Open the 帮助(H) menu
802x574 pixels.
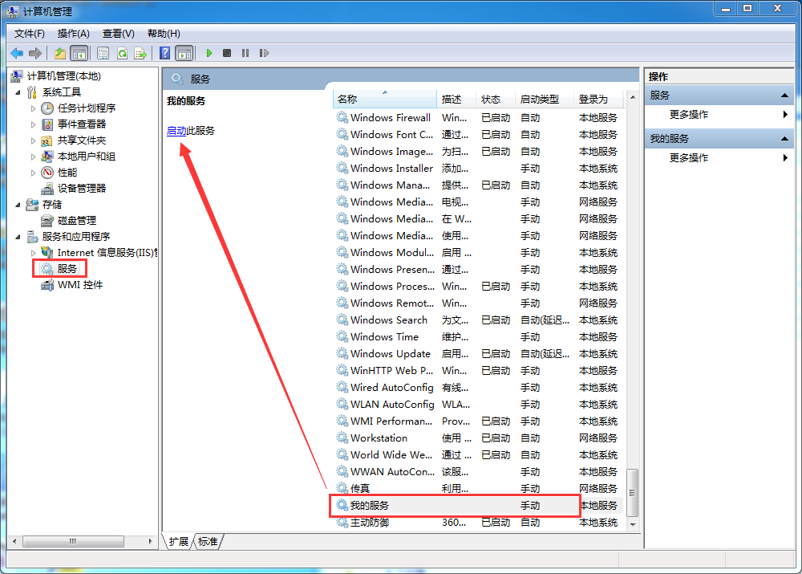[164, 34]
